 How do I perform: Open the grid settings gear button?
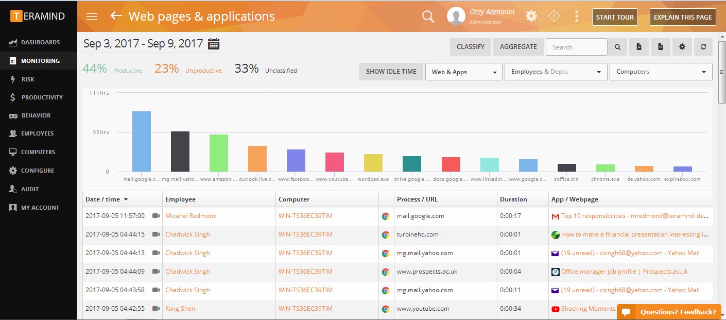coord(682,47)
